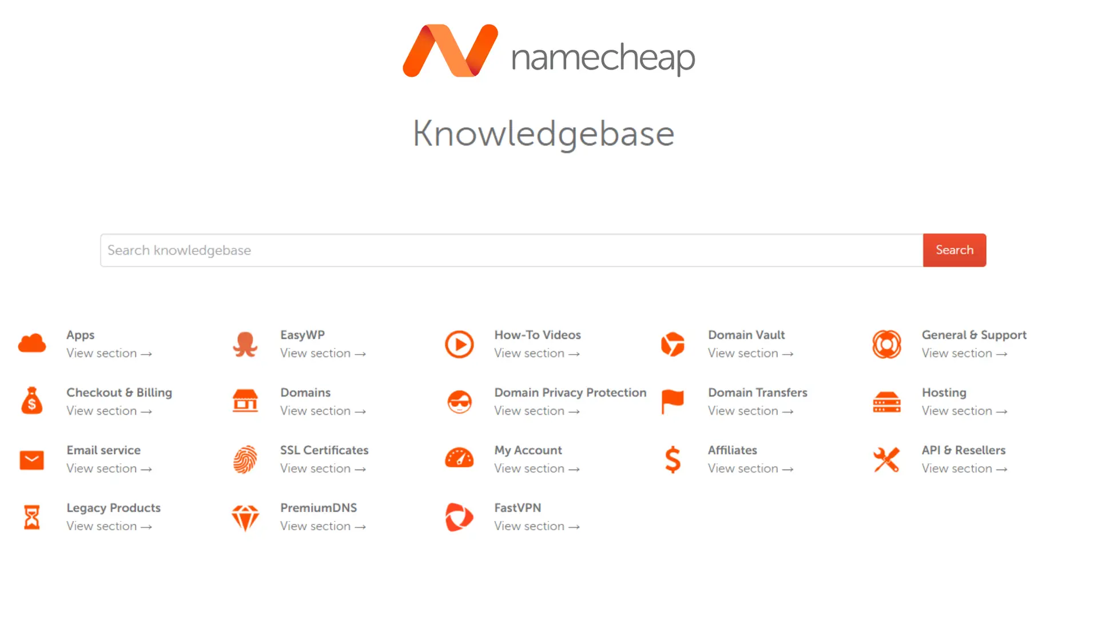Click the Domain Transfers flag icon
Screen dimensions: 1098x617
673,402
